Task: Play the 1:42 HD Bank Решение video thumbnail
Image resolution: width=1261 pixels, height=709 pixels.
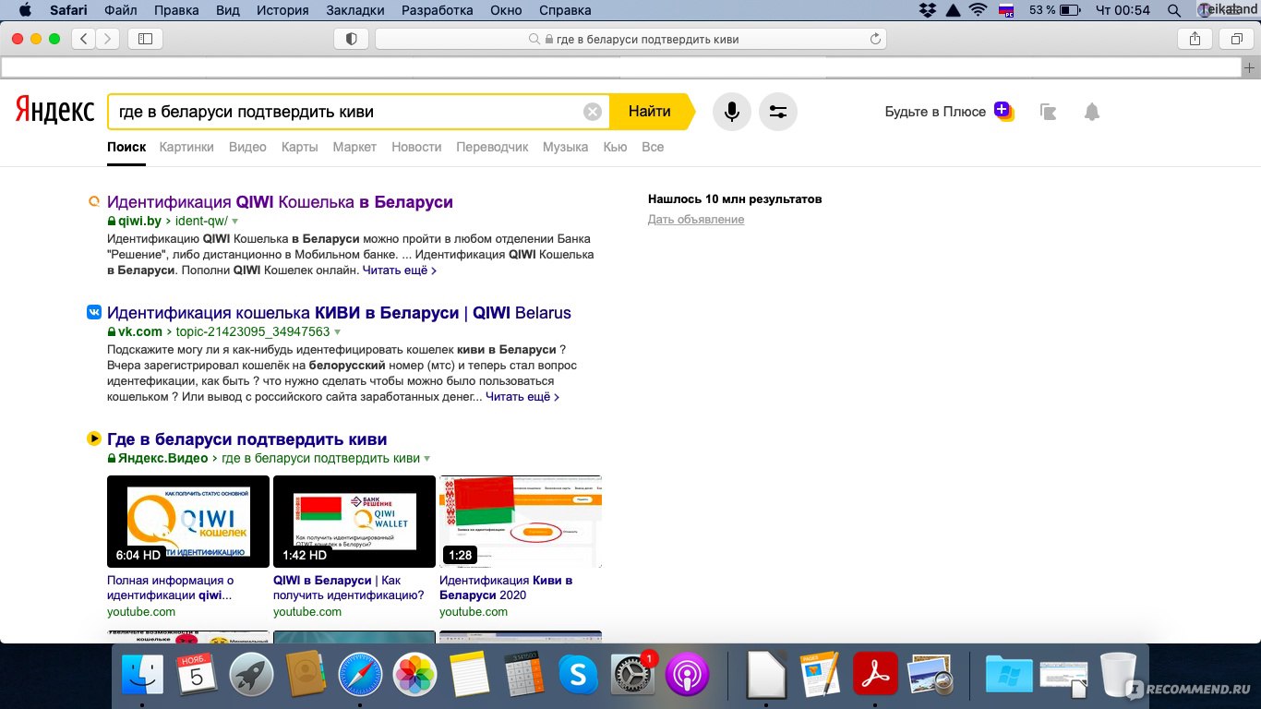Action: tap(354, 522)
